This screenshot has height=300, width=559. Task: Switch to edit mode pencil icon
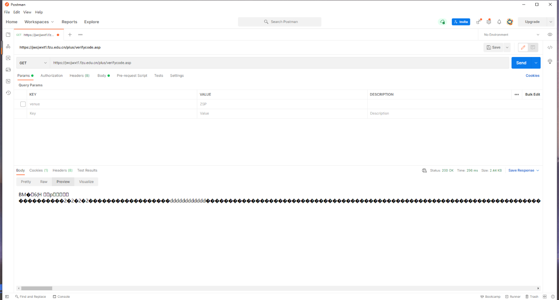(x=523, y=47)
